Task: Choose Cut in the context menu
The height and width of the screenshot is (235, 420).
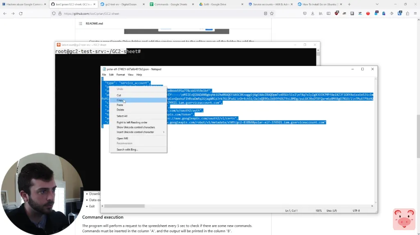Action: tap(138, 95)
